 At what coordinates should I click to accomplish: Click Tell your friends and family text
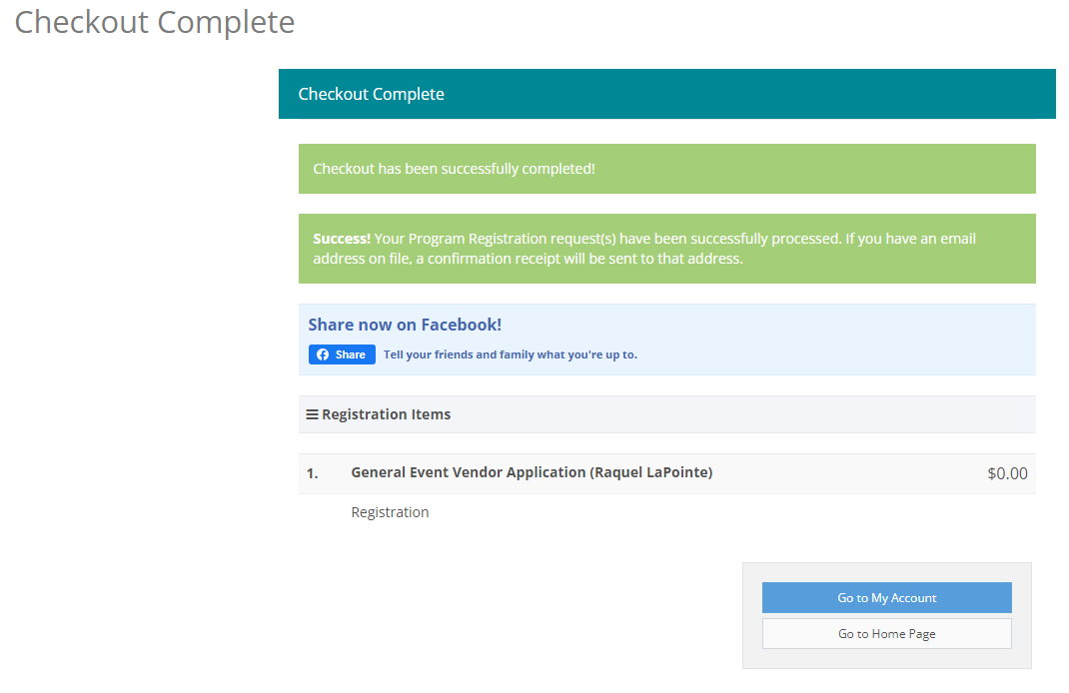click(510, 354)
